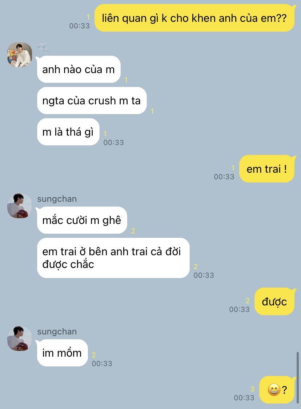Click the chat scrollbar on right edge

pyautogui.click(x=298, y=377)
